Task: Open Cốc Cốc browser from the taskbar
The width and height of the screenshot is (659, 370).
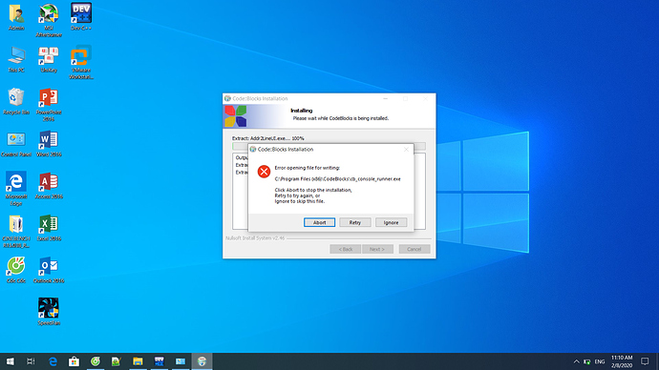Action: coord(96,361)
